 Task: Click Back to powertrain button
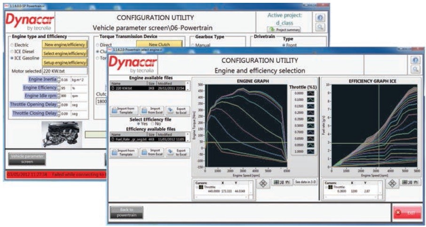[x=126, y=212]
